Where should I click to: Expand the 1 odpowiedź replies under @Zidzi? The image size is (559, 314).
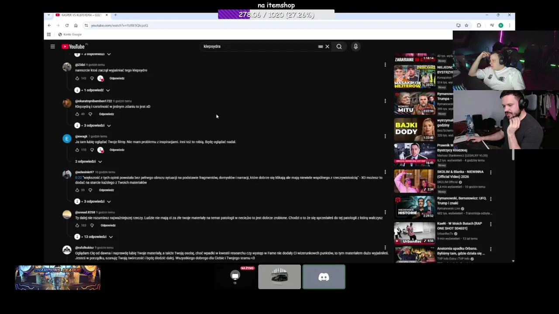[x=92, y=90]
